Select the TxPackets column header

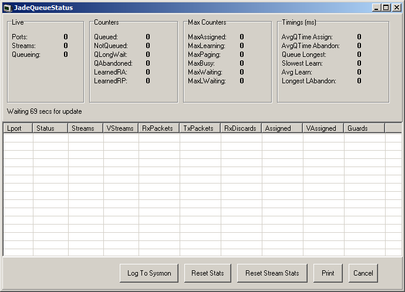click(x=200, y=128)
